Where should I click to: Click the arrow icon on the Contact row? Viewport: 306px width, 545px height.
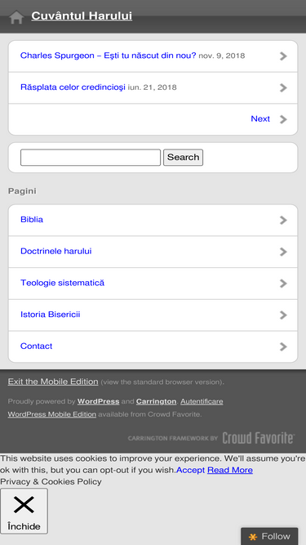pos(283,346)
